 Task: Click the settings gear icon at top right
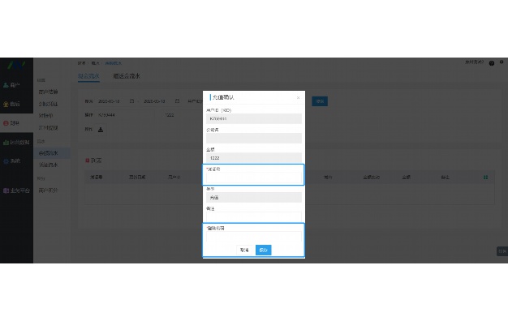tap(502, 62)
